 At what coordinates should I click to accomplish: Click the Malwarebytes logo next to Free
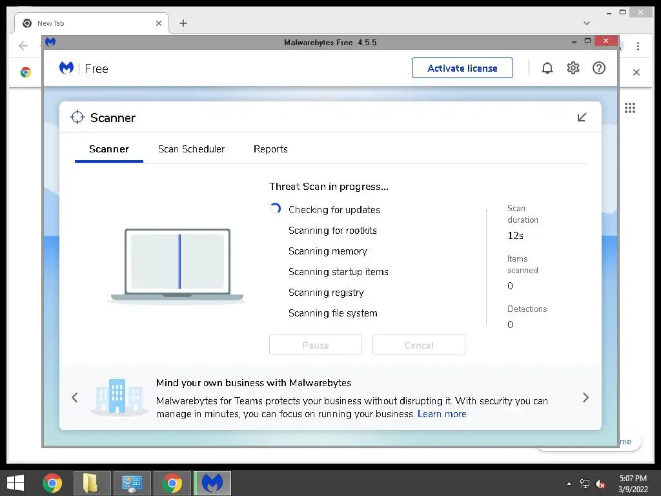[66, 68]
